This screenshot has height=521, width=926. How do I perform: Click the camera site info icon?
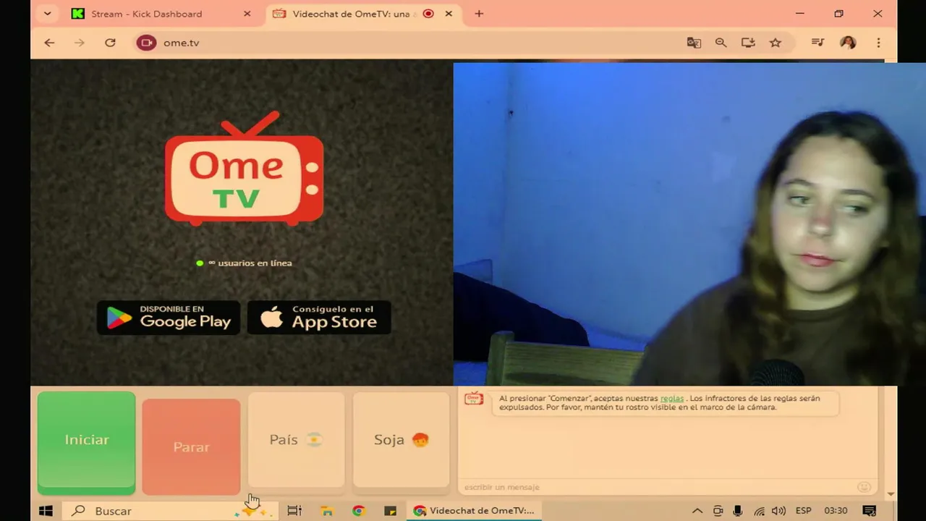pos(147,43)
